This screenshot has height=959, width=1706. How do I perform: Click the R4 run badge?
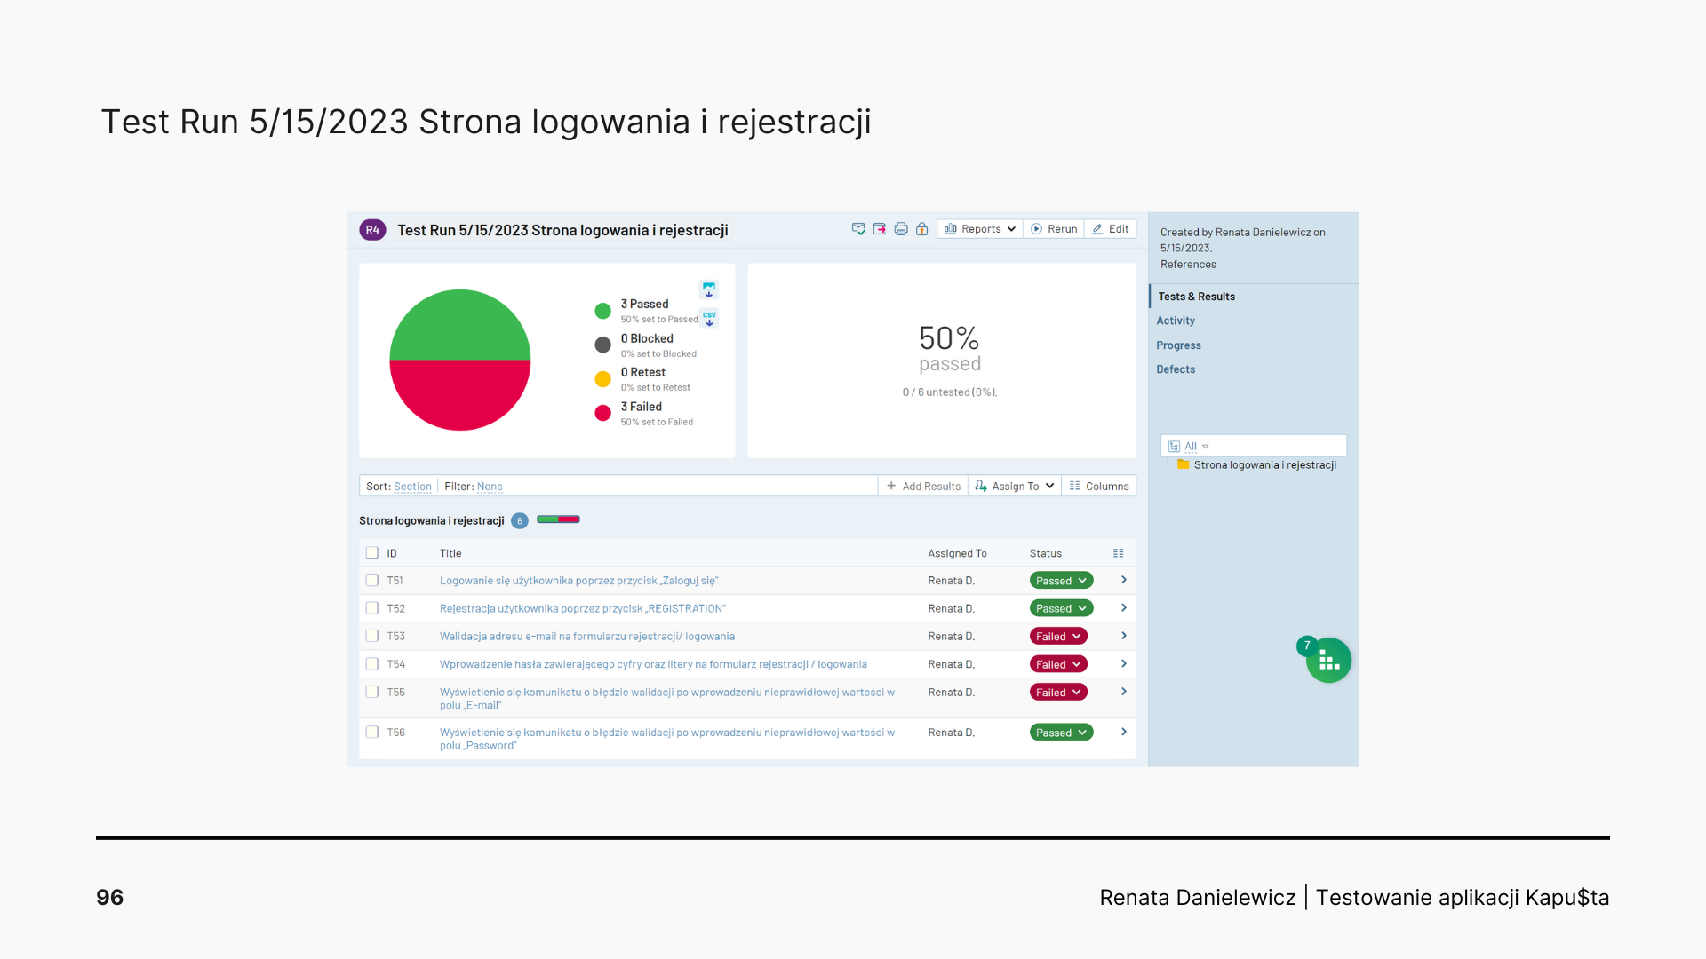click(x=372, y=230)
